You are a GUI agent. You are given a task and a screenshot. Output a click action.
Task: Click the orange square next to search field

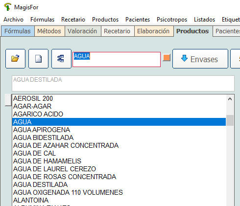(167, 58)
